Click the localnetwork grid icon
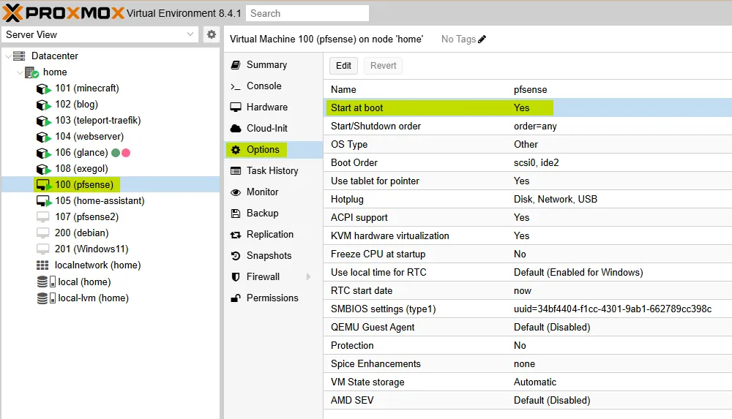 click(42, 265)
